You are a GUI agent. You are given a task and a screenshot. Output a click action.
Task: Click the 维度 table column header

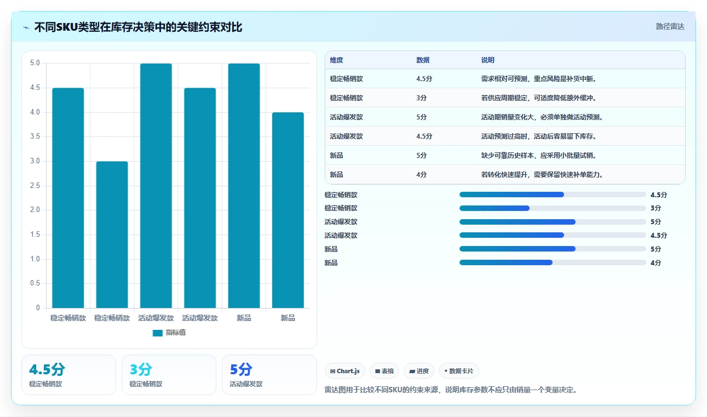point(336,60)
